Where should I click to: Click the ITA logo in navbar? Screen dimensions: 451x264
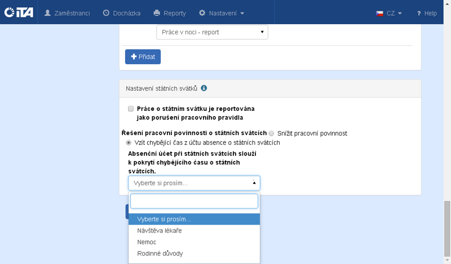19,12
